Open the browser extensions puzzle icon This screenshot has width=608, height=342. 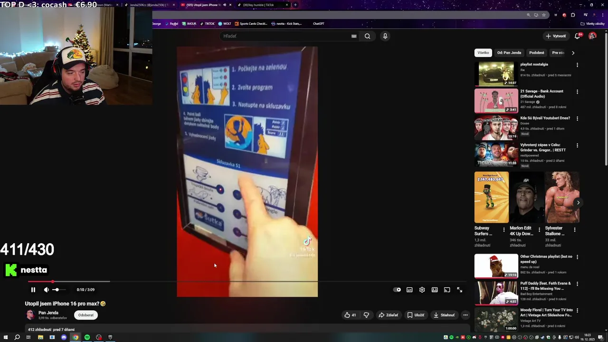pos(573,15)
